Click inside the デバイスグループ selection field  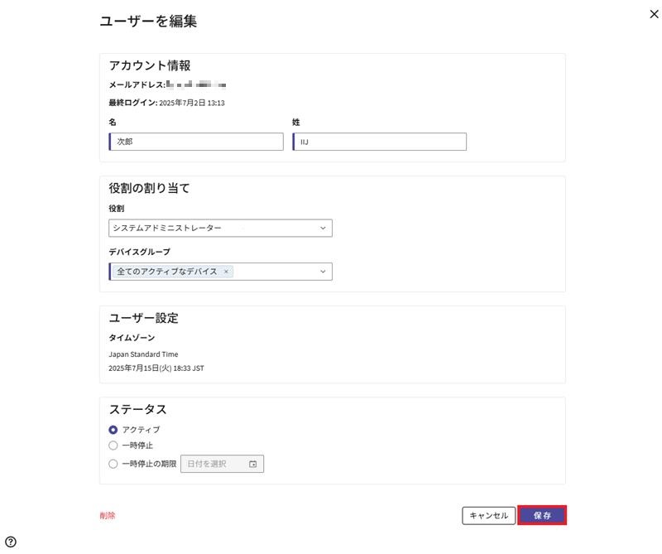coord(273,272)
